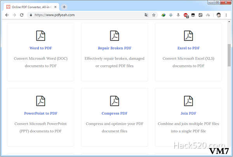Click the PowerPoint to PDF document icon
Viewport: 233px width, 157px height.
(40, 101)
